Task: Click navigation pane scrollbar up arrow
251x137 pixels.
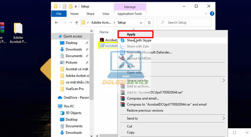Action: tap(92, 31)
